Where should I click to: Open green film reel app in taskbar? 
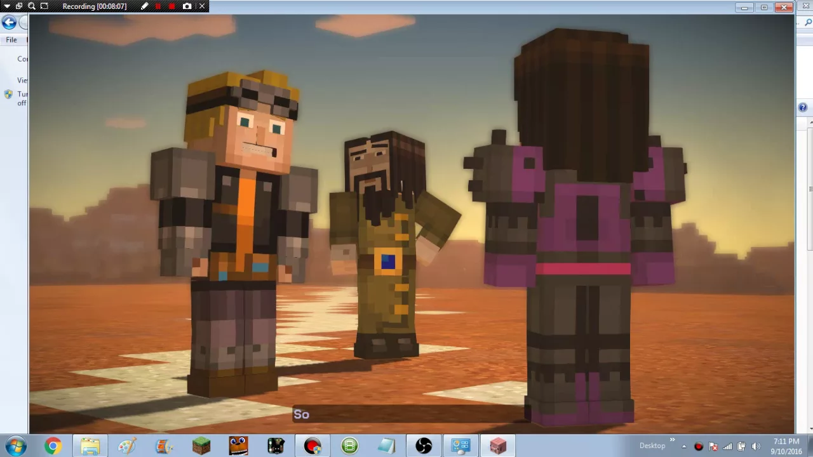point(350,446)
